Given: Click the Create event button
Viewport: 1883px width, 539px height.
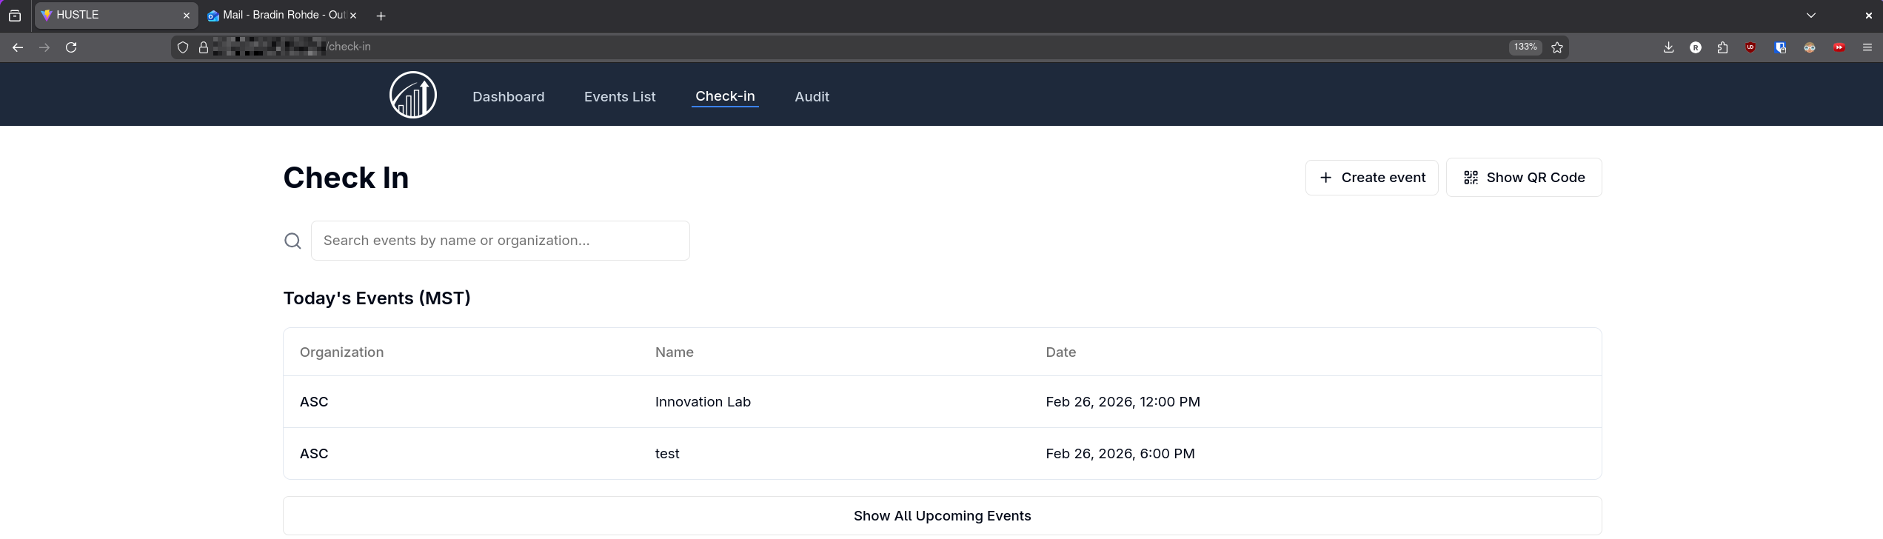Looking at the screenshot, I should [1371, 178].
